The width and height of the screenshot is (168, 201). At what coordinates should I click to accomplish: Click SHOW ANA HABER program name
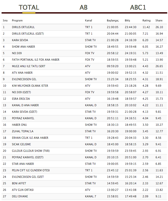[23, 47]
